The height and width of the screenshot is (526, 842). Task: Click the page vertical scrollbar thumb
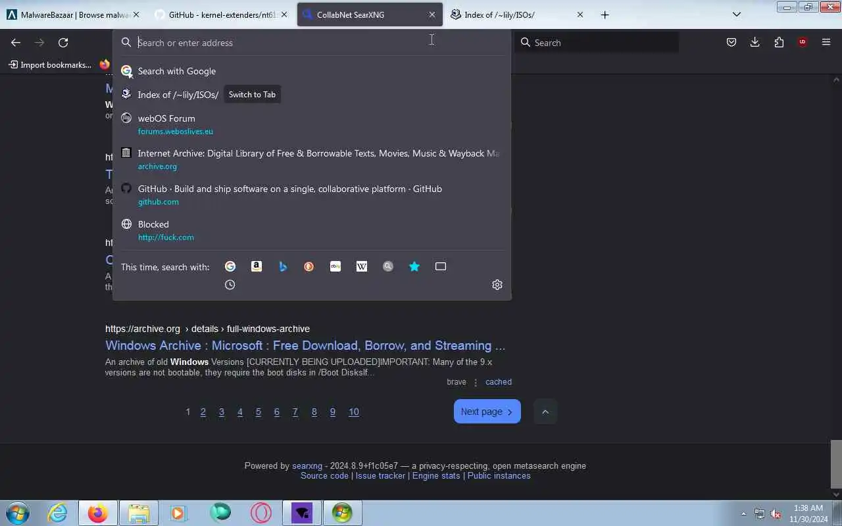pyautogui.click(x=836, y=463)
